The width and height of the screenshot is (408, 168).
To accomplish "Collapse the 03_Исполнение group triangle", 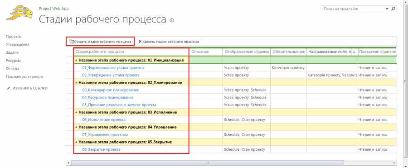I will [76, 112].
